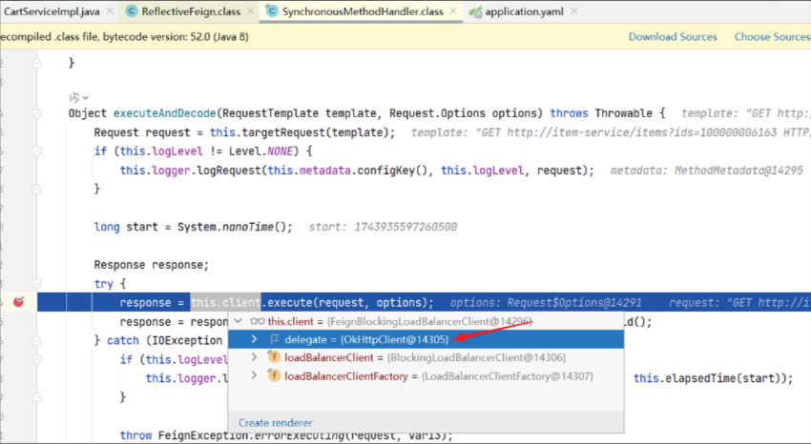Click the Create renderer link
The image size is (811, 444).
(x=275, y=422)
